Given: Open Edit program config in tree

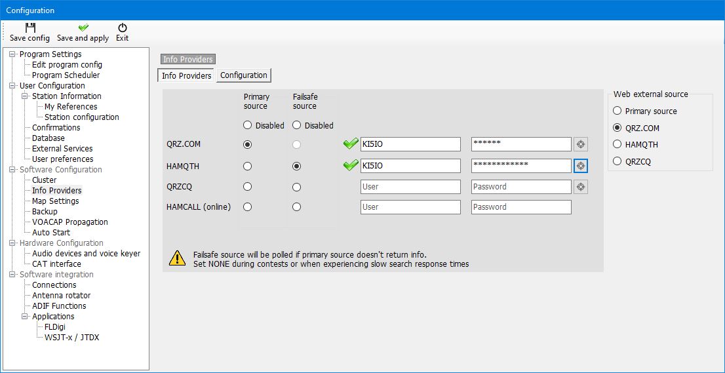Looking at the screenshot, I should pyautogui.click(x=67, y=65).
